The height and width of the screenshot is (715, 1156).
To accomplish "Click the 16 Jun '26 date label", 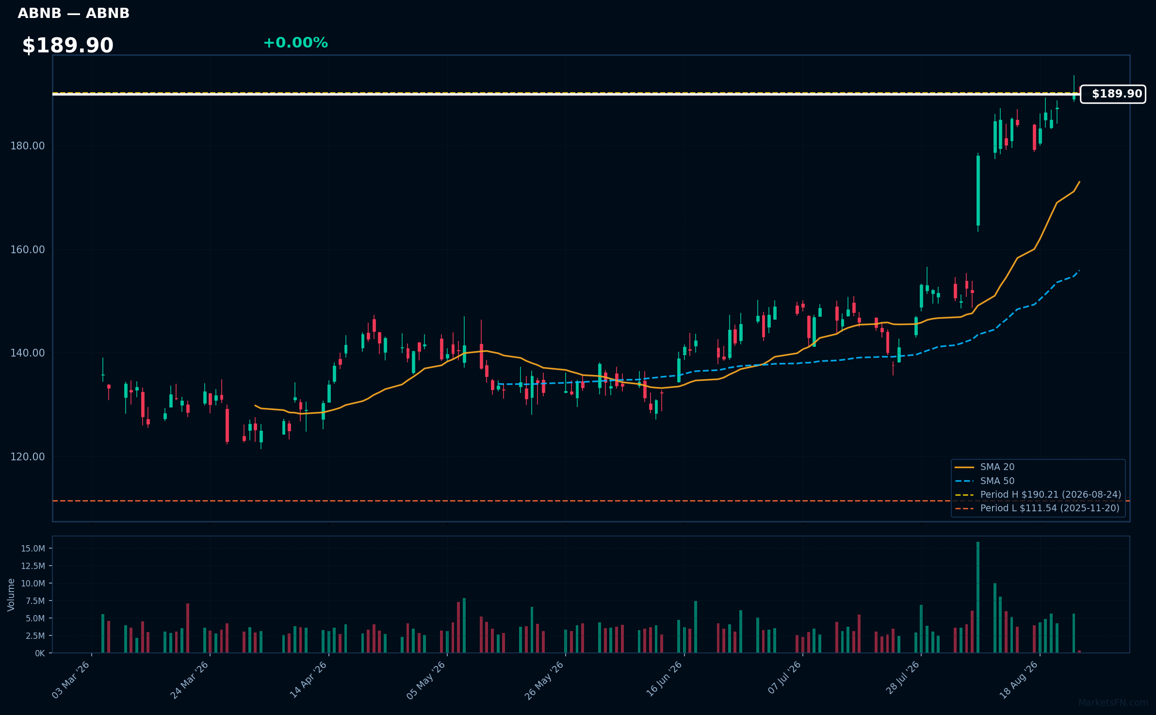I will [x=664, y=680].
